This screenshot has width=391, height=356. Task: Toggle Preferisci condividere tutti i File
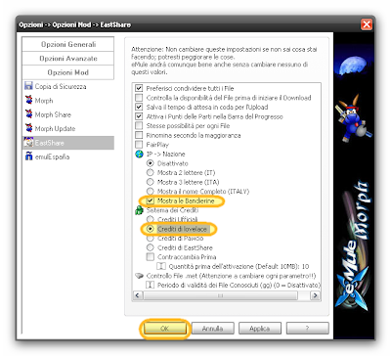[139, 88]
